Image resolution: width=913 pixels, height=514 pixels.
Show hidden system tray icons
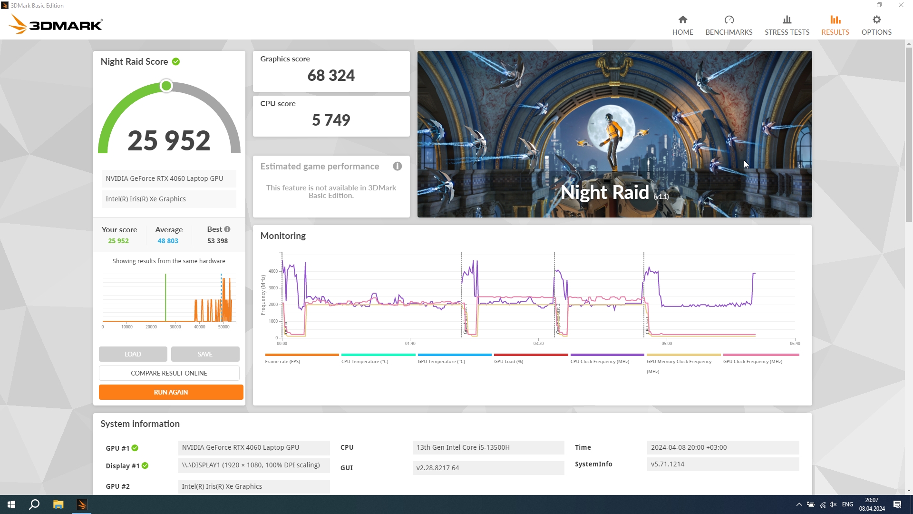point(799,504)
